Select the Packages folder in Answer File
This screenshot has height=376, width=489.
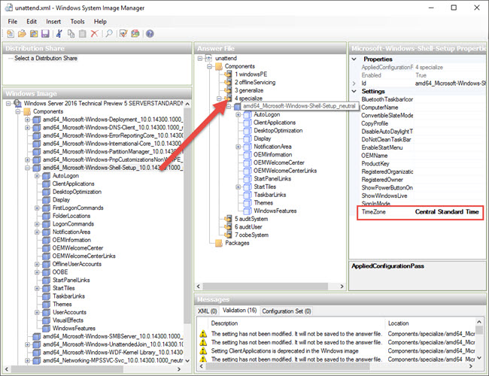237,243
